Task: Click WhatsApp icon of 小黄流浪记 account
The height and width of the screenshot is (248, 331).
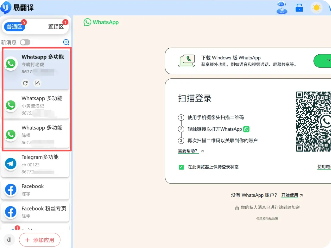Action: click(11, 105)
